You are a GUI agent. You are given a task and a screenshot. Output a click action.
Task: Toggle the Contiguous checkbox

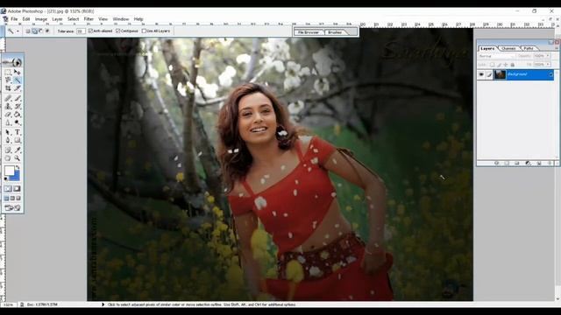tap(118, 31)
